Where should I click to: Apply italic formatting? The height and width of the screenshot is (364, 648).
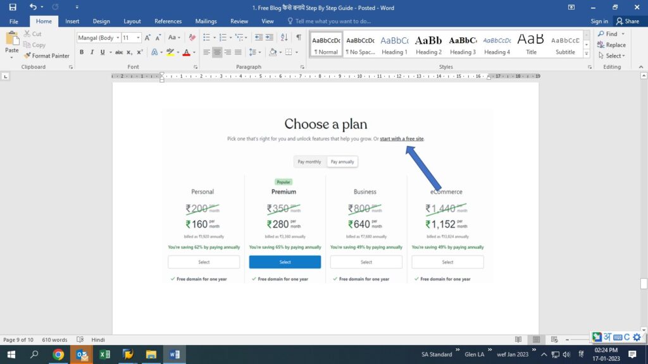[92, 52]
